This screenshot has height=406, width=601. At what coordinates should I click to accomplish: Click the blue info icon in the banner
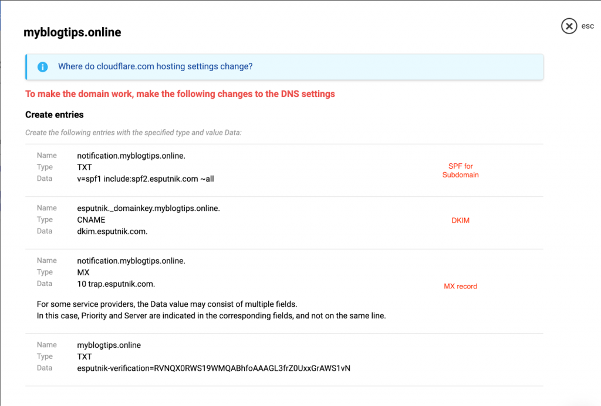pos(42,67)
